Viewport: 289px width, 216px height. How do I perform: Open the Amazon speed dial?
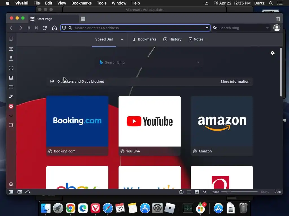[x=222, y=126]
